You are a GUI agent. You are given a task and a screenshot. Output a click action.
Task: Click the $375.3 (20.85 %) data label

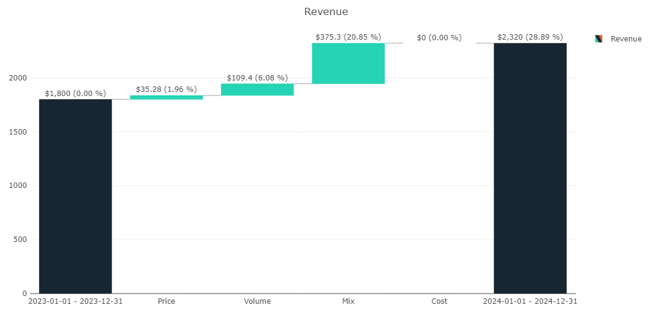point(348,37)
